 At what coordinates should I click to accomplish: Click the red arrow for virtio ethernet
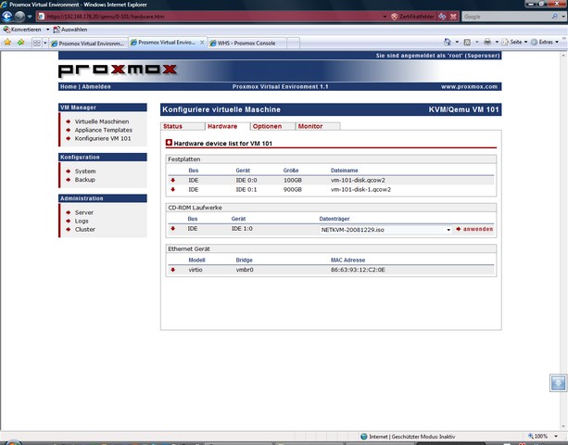click(x=172, y=270)
